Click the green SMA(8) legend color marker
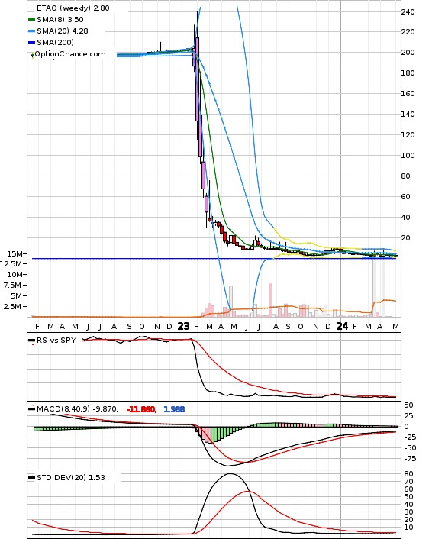 (31, 20)
